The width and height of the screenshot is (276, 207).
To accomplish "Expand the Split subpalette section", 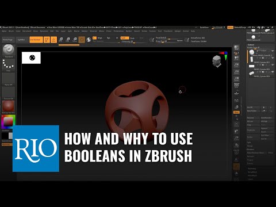I will click(249, 143).
